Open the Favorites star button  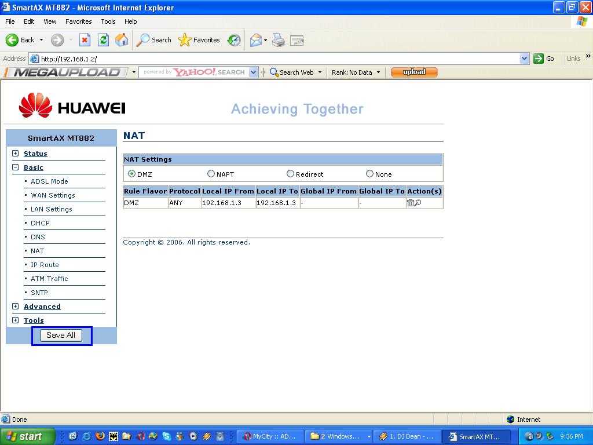[199, 40]
